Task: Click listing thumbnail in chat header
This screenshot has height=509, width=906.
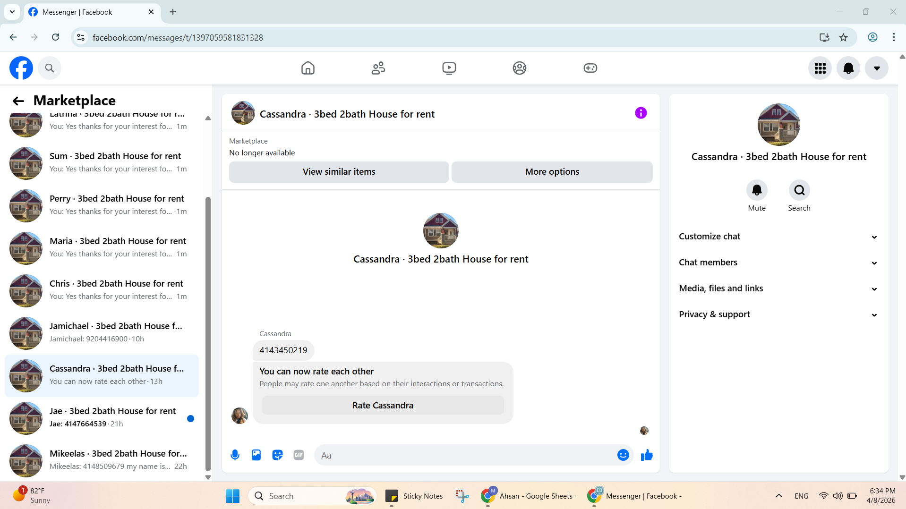Action: (x=243, y=113)
